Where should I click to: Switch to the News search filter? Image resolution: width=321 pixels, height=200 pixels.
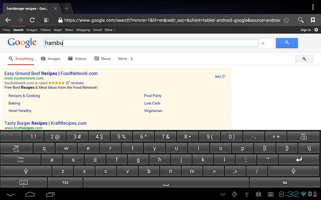102,59
